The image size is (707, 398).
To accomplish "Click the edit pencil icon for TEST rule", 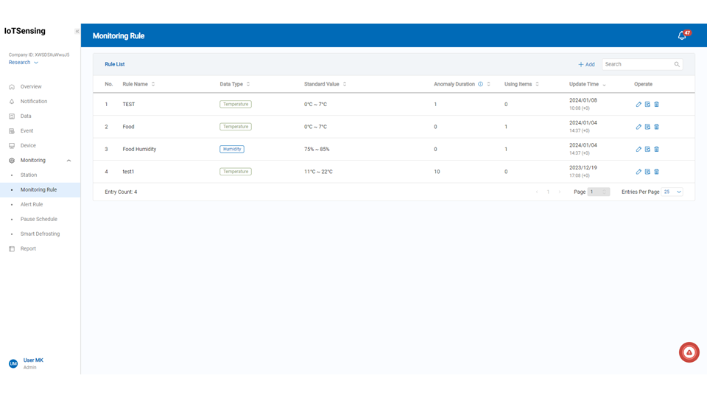I will [639, 105].
